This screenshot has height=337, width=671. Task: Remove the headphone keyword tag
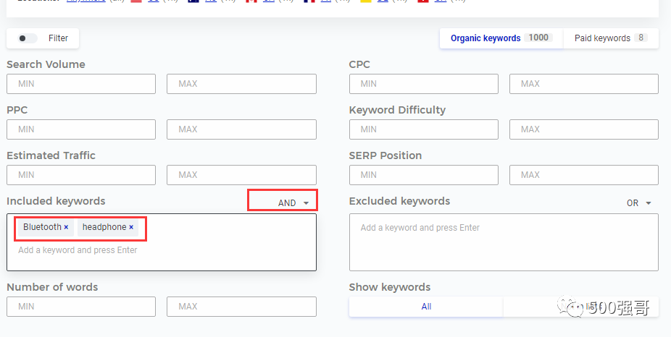coord(131,227)
